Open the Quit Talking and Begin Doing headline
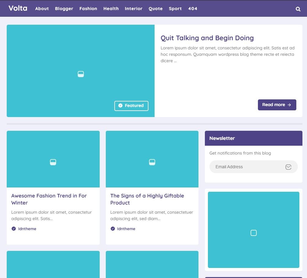The image size is (307, 278). 207,38
